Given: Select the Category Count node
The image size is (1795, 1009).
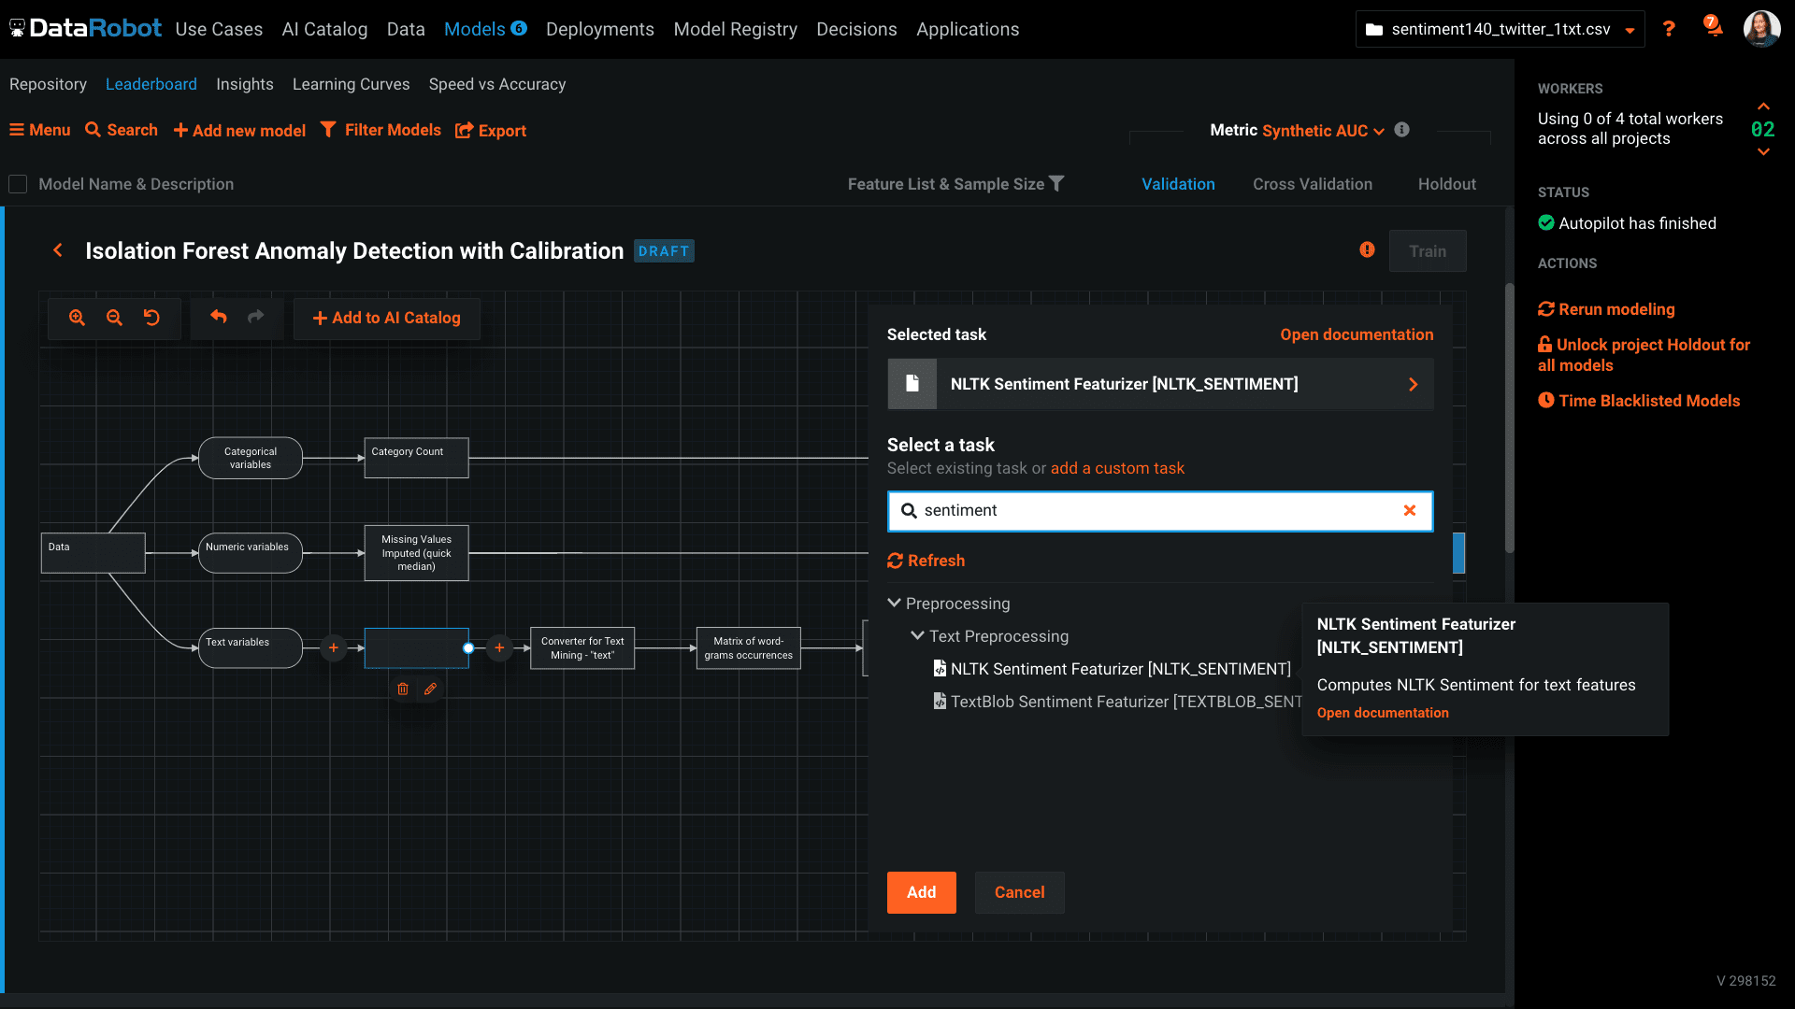Looking at the screenshot, I should point(416,458).
